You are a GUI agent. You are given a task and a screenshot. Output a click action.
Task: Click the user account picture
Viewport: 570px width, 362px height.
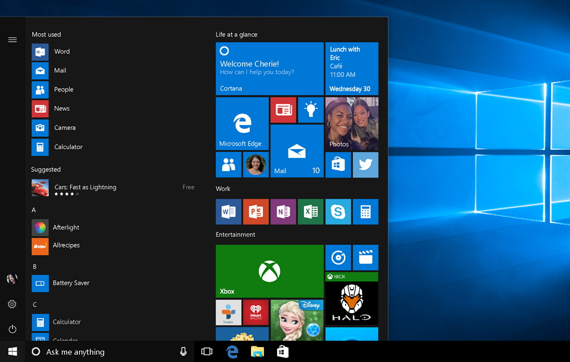(12, 279)
